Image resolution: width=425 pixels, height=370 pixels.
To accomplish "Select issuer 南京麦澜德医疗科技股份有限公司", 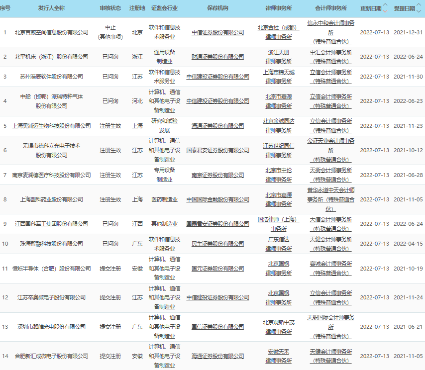I will coord(51,175).
